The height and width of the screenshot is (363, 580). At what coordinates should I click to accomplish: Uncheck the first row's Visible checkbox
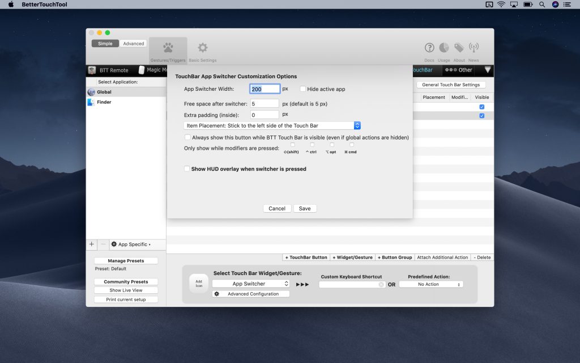pos(481,107)
